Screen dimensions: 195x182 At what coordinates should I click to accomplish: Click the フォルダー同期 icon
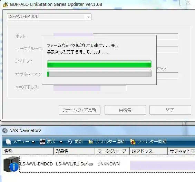[133, 142]
